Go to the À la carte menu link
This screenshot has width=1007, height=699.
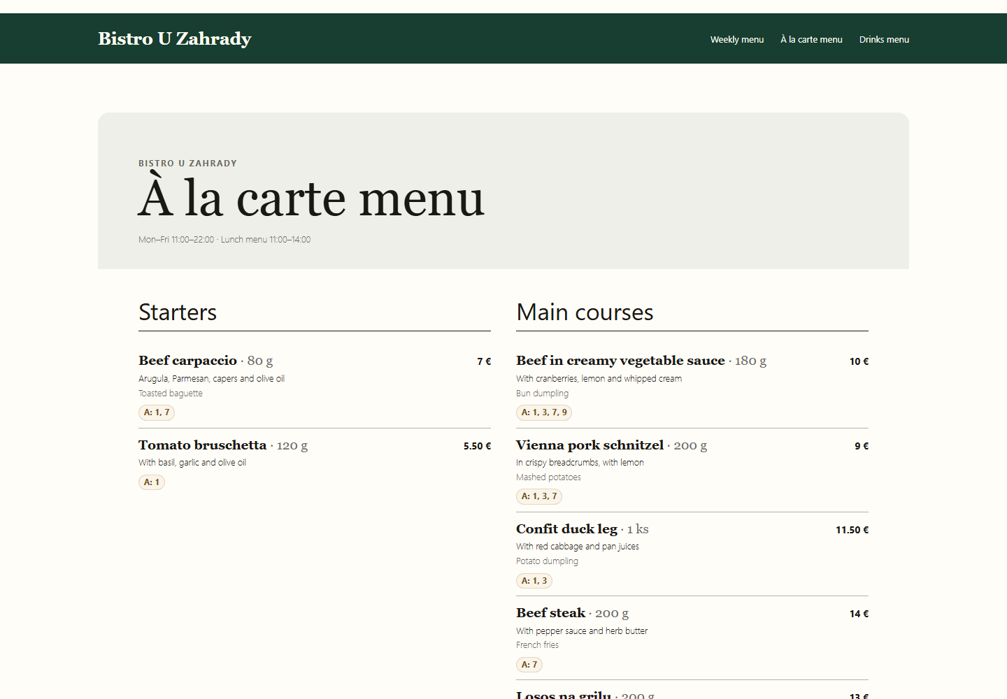tap(811, 39)
